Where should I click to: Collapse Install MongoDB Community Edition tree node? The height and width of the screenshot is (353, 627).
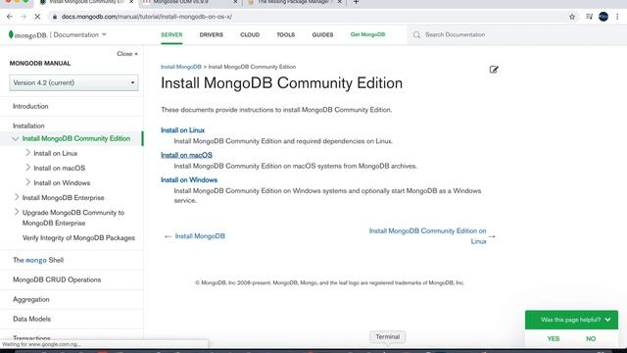tap(16, 139)
